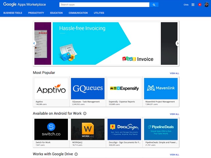View all Most Popular apps
This screenshot has width=211, height=158.
(174, 73)
